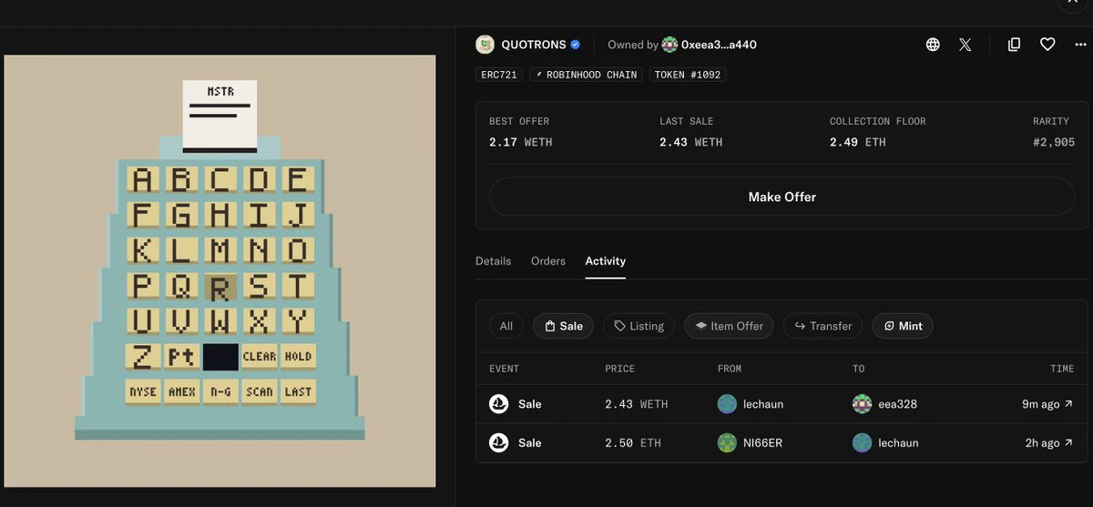
Task: Click OpenSea icon in 2.43 WETH sale row
Action: 498,404
